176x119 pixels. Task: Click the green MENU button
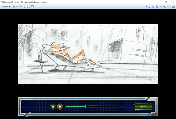pos(144,107)
